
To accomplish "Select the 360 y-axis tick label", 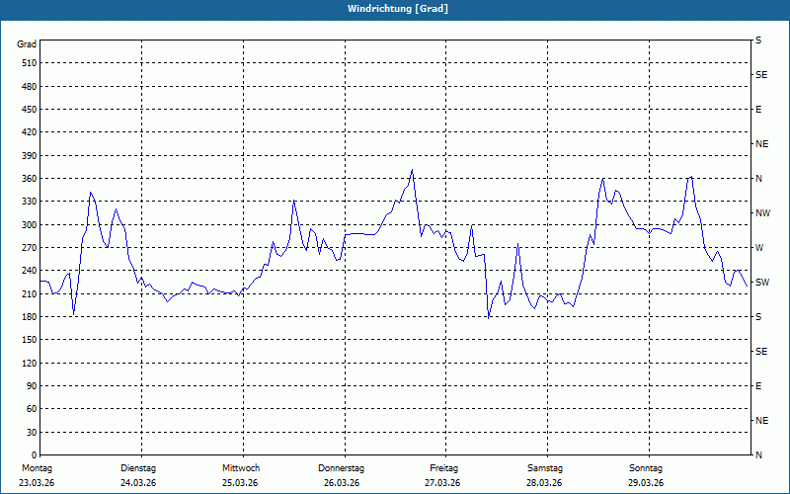I will click(x=27, y=179).
